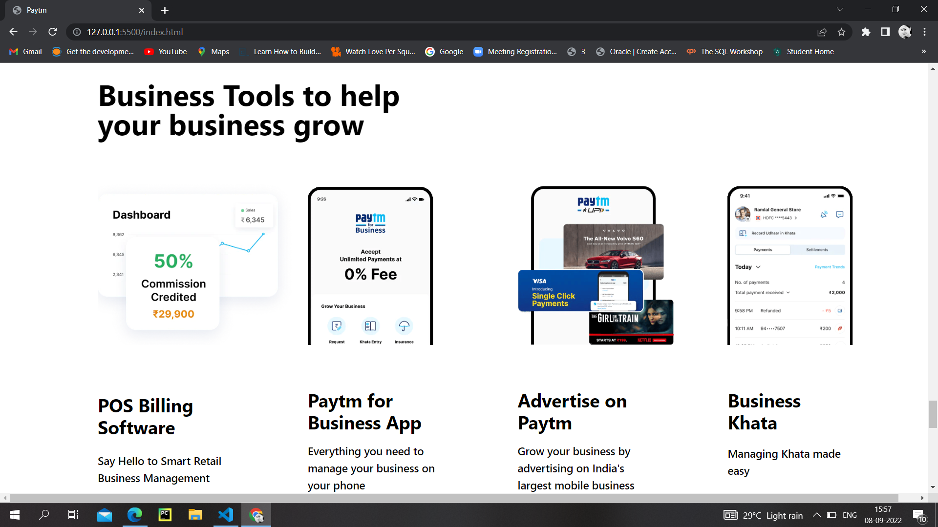Toggle the bookmark star for this page

point(841,32)
